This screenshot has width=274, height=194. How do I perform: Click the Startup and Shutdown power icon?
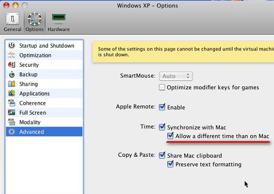(x=12, y=46)
